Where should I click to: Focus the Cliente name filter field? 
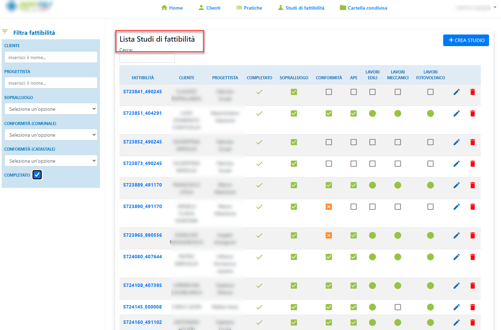pos(51,57)
